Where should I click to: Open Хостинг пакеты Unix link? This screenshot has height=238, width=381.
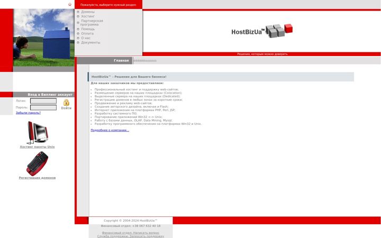pyautogui.click(x=37, y=147)
